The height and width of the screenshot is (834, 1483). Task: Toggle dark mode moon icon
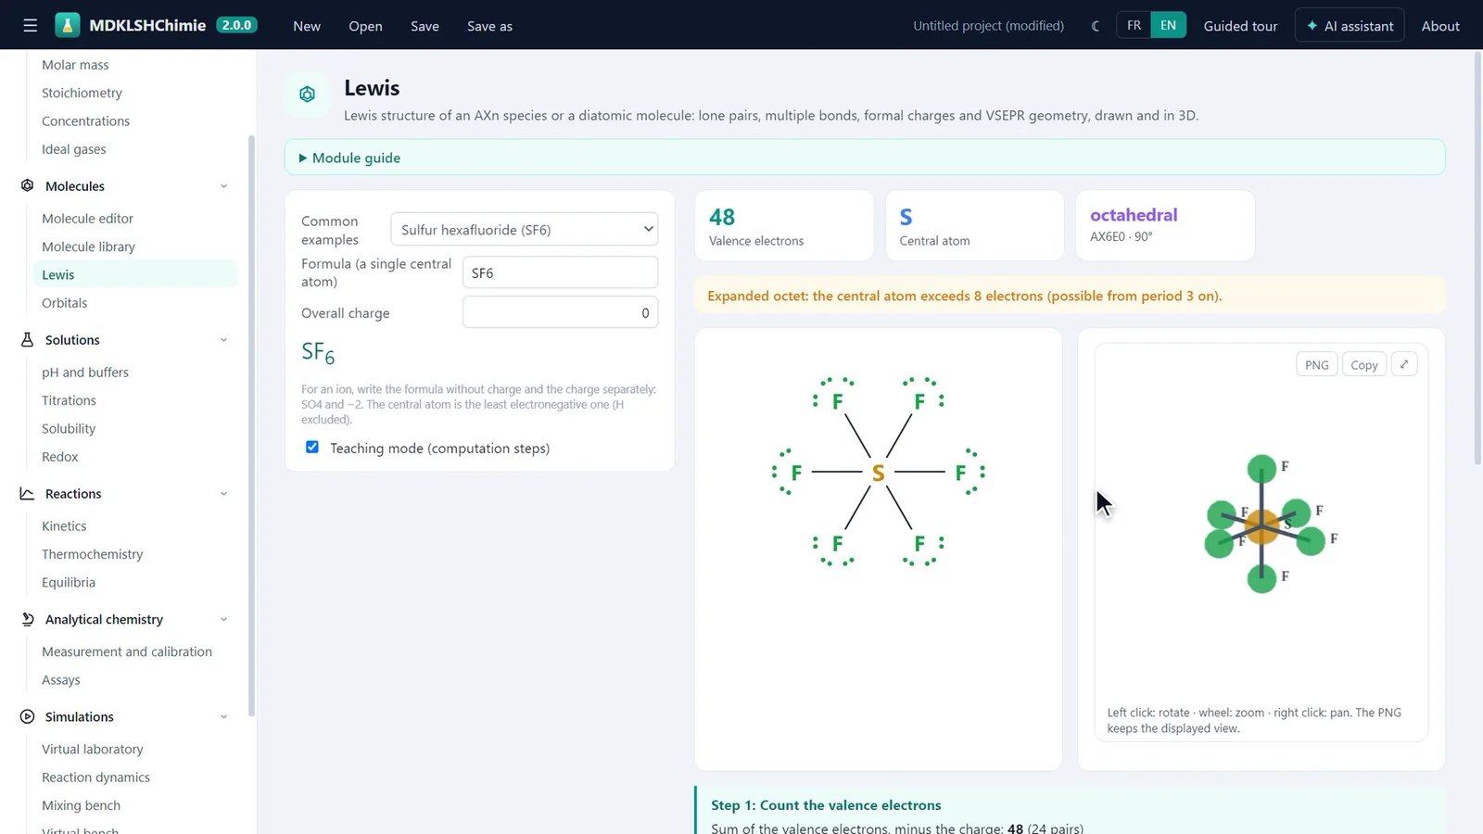[x=1096, y=26]
